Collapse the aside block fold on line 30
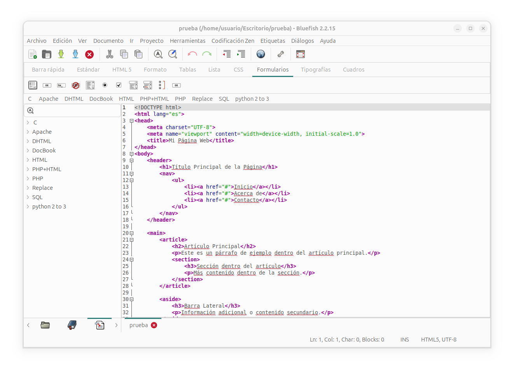Viewport: 514px width, 373px height. point(131,299)
